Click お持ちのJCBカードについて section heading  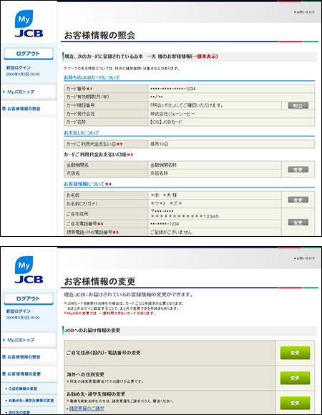[x=92, y=77]
